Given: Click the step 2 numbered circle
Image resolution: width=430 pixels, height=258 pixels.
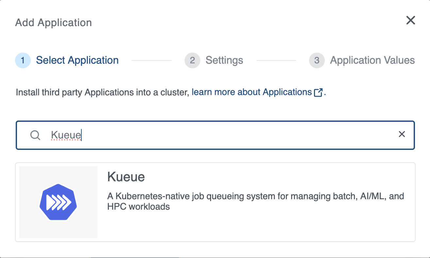Looking at the screenshot, I should click(x=192, y=60).
